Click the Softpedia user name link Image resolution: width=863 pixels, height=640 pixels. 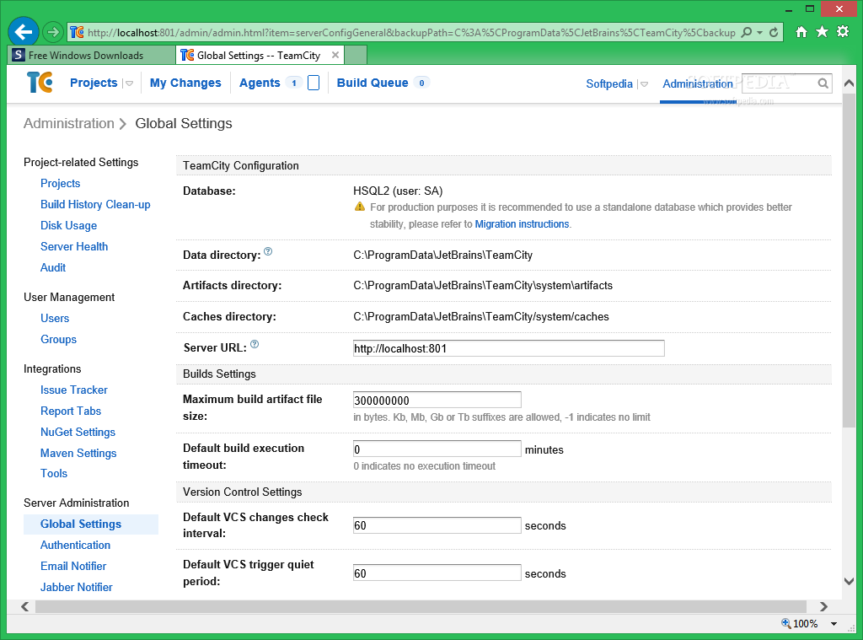point(609,83)
